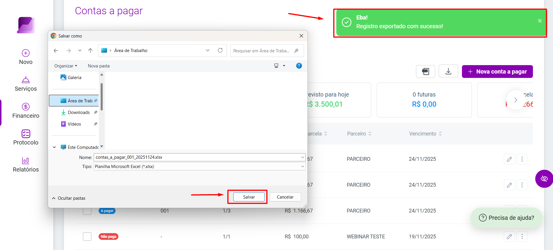Refresh the folder in the Save dialog
553x250 pixels.
(x=220, y=51)
